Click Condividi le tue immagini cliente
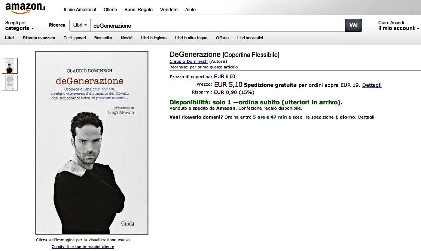This screenshot has width=421, height=251. click(x=83, y=247)
